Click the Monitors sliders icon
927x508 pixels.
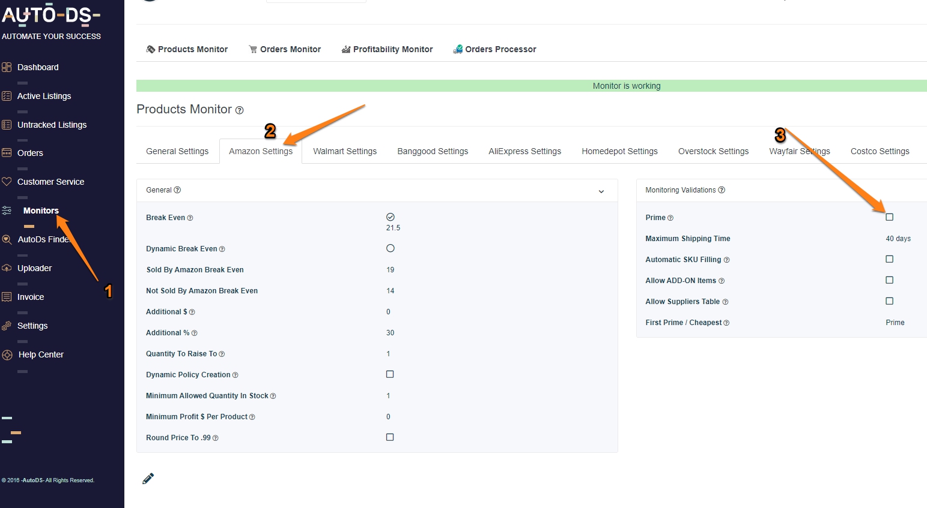(x=7, y=211)
